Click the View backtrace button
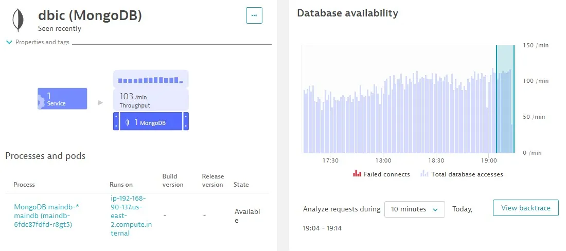This screenshot has height=251, width=566. [525, 208]
